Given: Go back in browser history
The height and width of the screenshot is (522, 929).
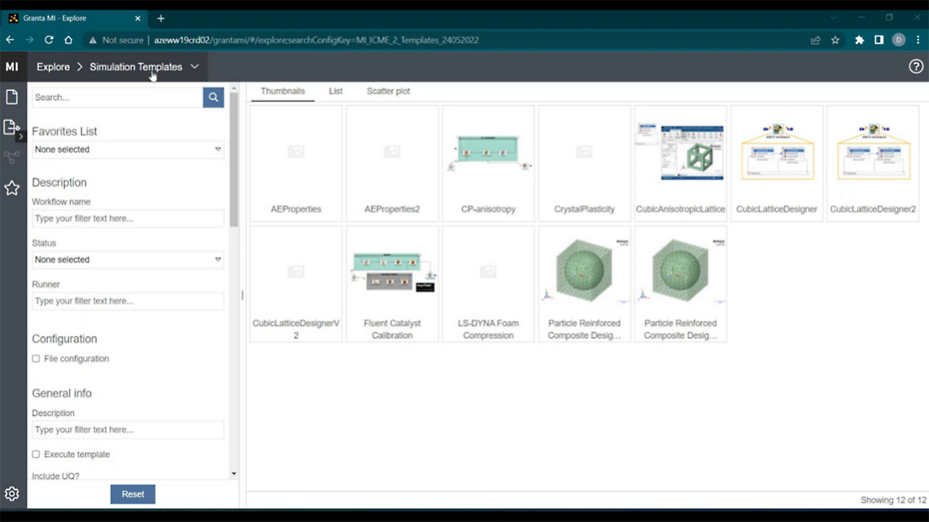Looking at the screenshot, I should click(10, 40).
